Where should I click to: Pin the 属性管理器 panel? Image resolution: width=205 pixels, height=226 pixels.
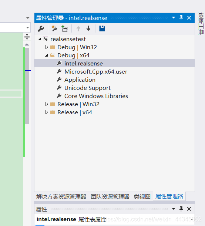(181, 18)
